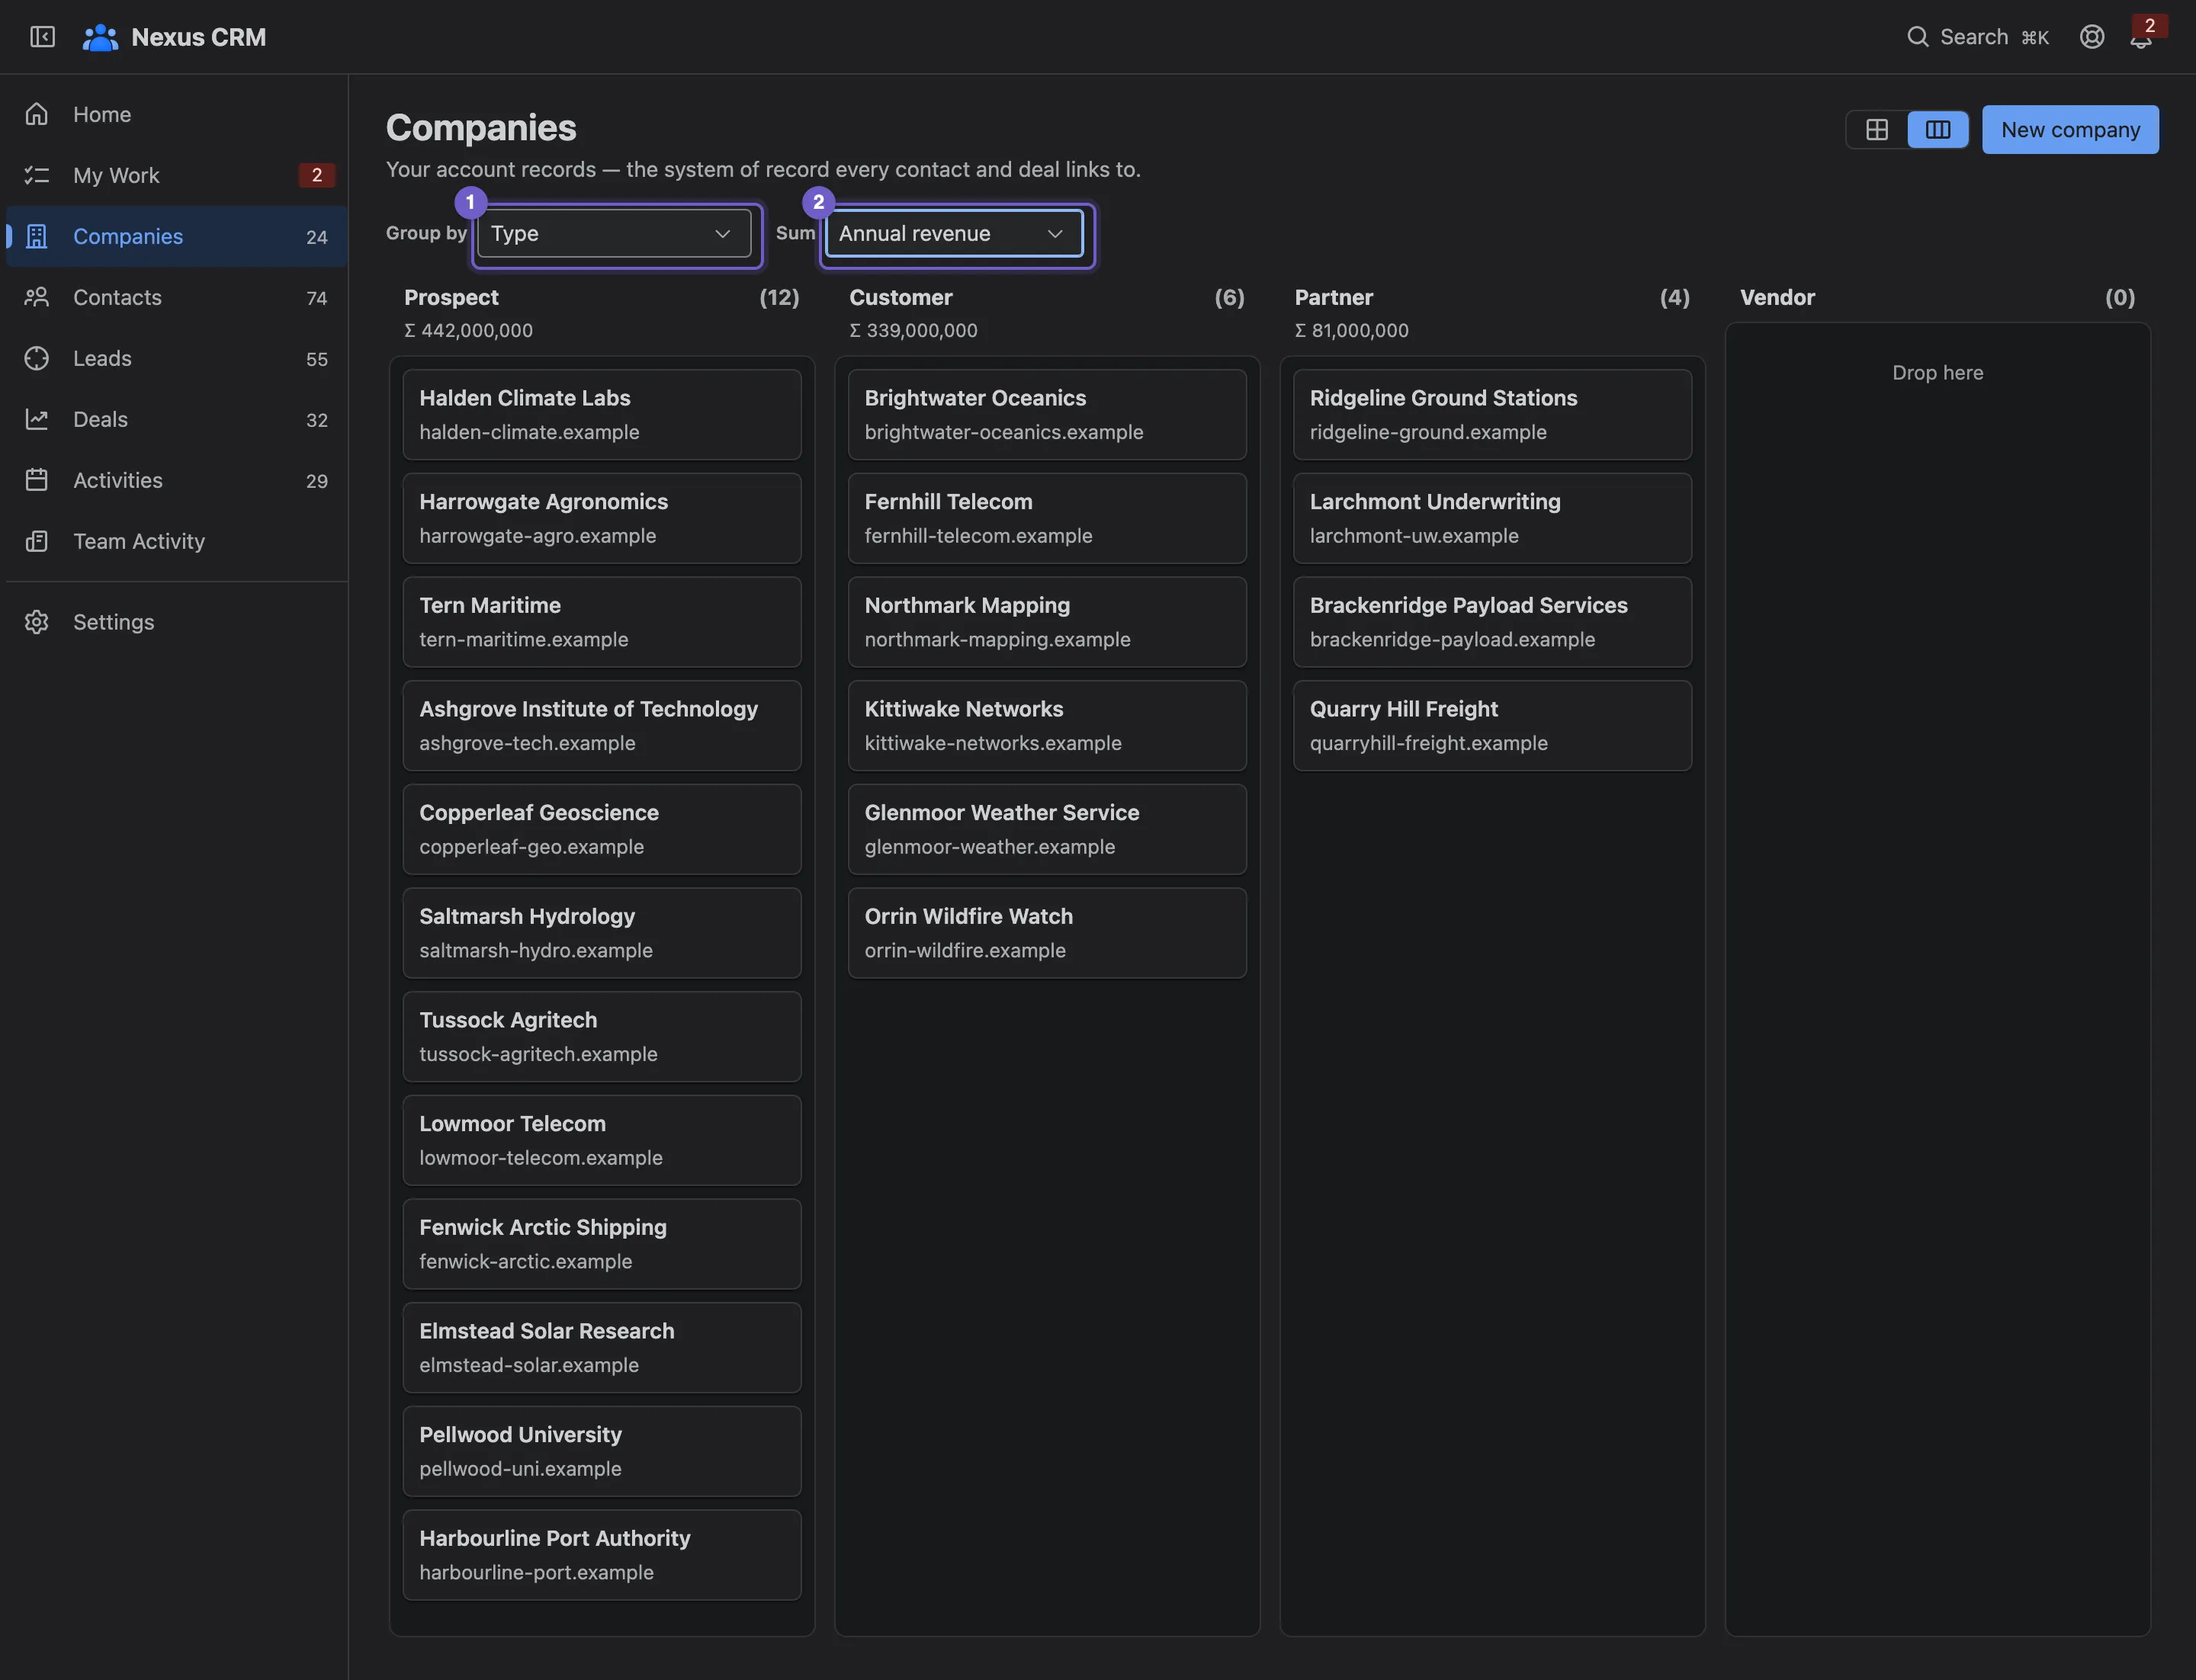Click the Team Activity icon
This screenshot has height=1680, width=2196.
click(37, 541)
